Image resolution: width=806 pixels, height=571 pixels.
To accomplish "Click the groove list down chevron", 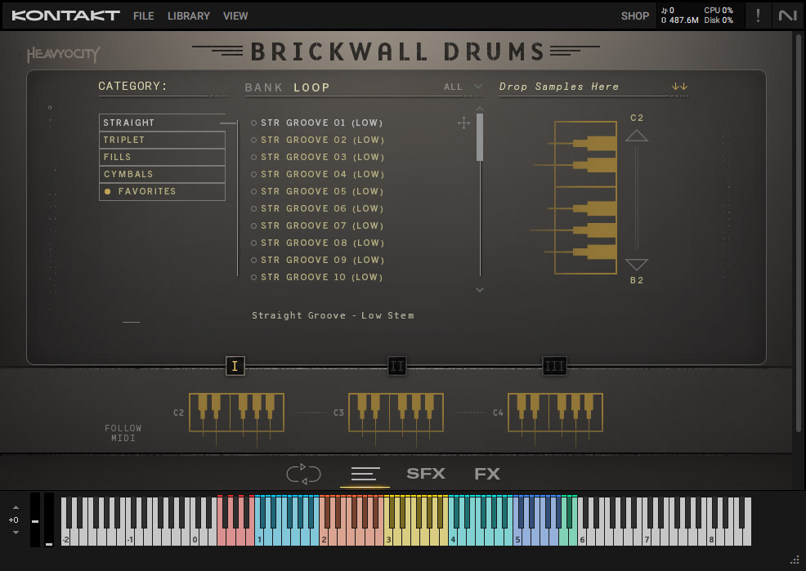I will [x=480, y=290].
